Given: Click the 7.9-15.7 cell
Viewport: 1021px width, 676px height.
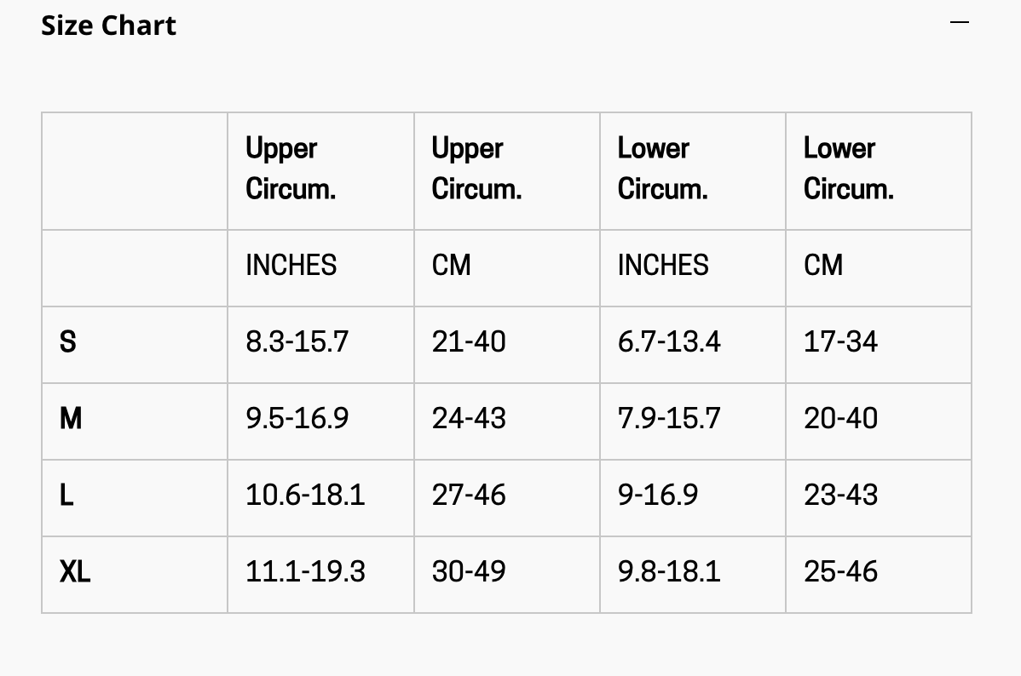Looking at the screenshot, I should 669,418.
